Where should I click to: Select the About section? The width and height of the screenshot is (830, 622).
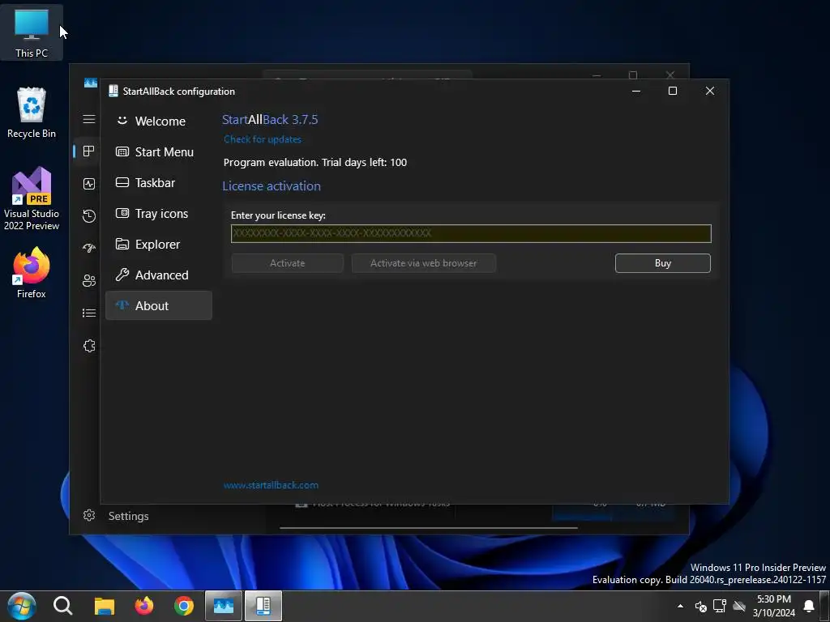coord(158,305)
